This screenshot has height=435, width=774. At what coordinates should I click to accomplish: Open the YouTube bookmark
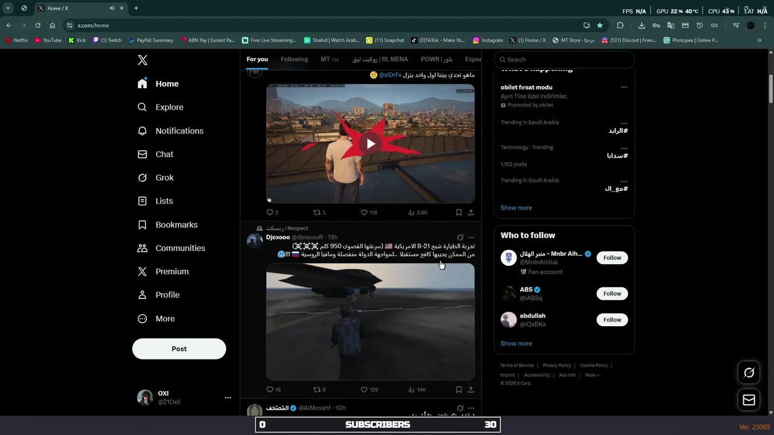[48, 40]
